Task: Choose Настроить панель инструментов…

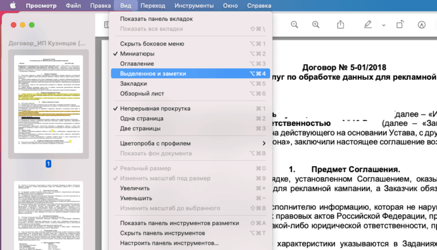Action: (x=191, y=243)
